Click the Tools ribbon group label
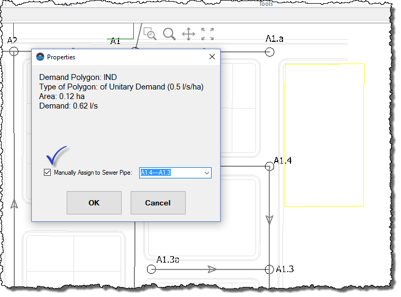The image size is (401, 297). [x=266, y=4]
